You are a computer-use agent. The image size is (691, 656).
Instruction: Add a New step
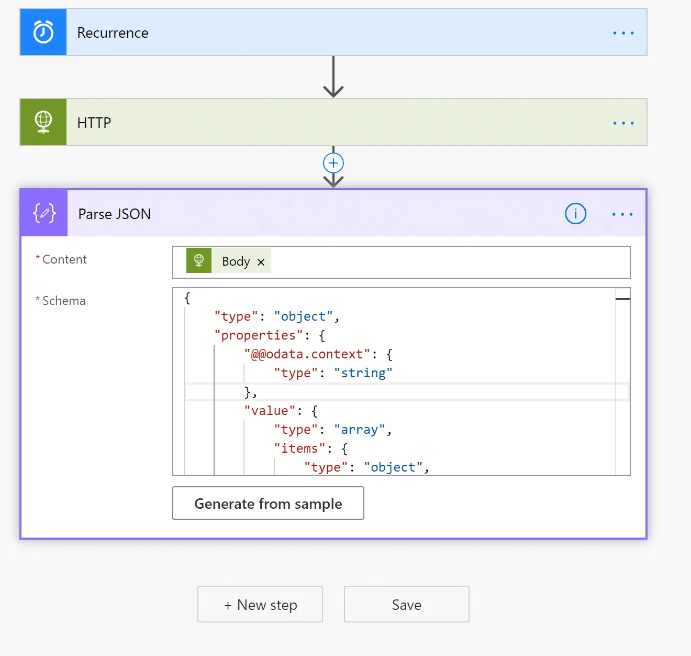260,604
